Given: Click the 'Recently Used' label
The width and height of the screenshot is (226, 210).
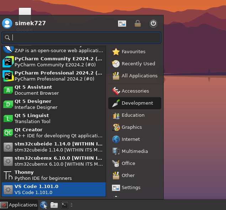Looking at the screenshot, I should point(138,63).
